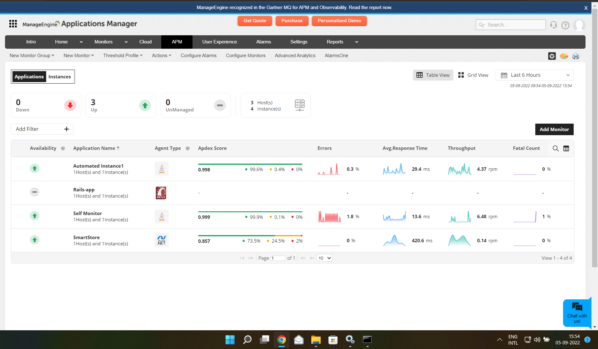The height and width of the screenshot is (349, 598).
Task: Open Chrome from the taskbar
Action: pos(282,340)
